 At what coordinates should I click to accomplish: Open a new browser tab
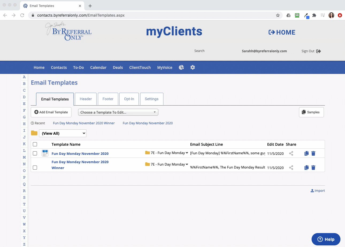pos(90,6)
